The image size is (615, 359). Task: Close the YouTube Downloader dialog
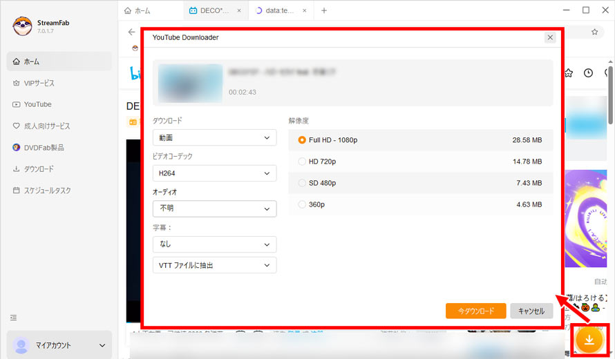(x=550, y=37)
